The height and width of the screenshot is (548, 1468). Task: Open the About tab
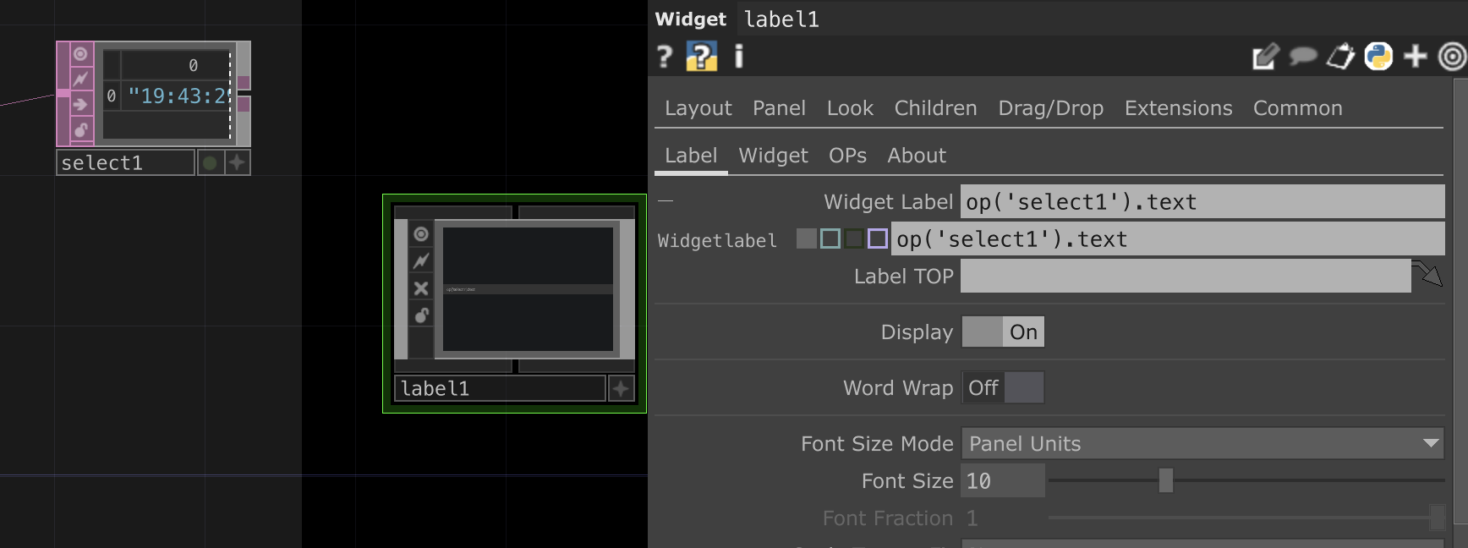pyautogui.click(x=916, y=156)
